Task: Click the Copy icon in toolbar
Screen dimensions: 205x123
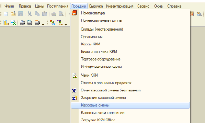Action: (37, 14)
